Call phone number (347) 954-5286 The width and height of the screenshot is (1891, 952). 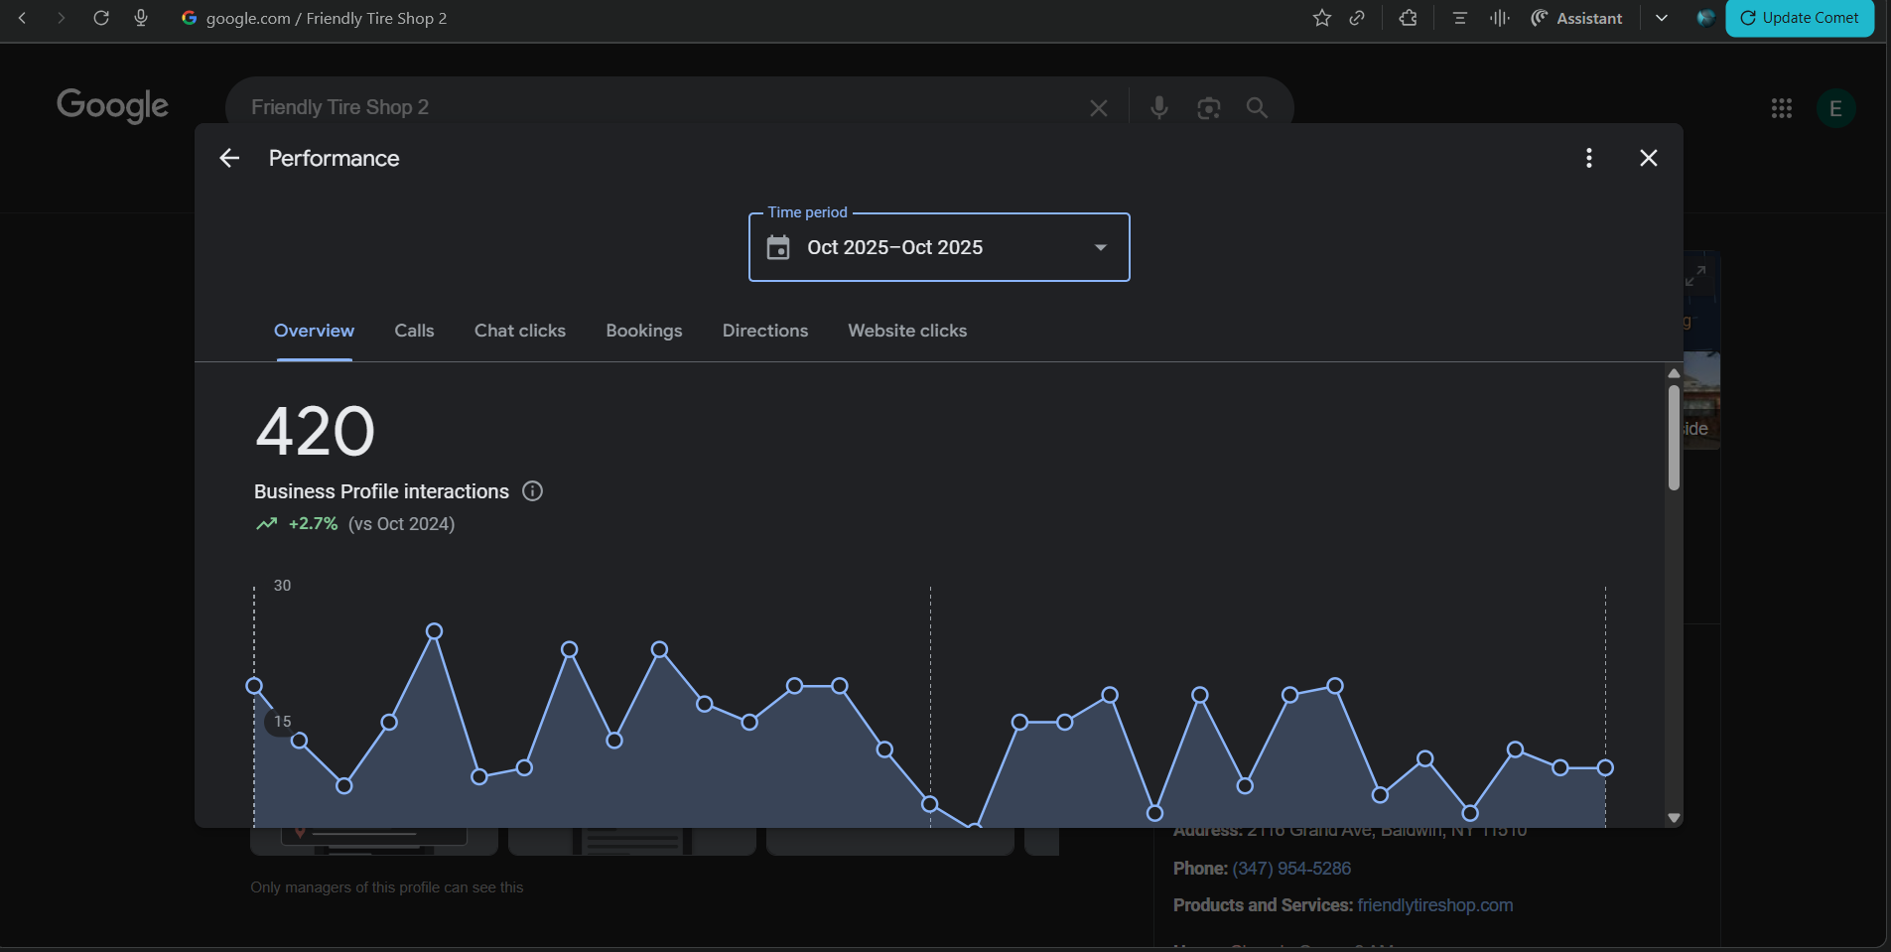coord(1291,869)
